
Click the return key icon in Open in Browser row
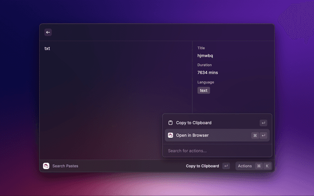coord(263,135)
